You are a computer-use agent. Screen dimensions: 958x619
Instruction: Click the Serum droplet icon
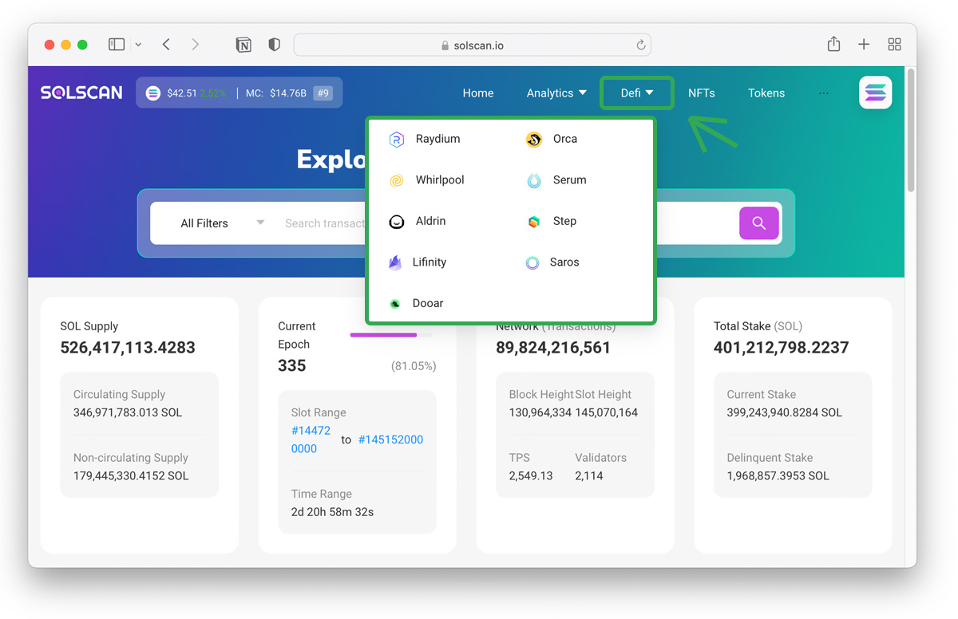534,181
